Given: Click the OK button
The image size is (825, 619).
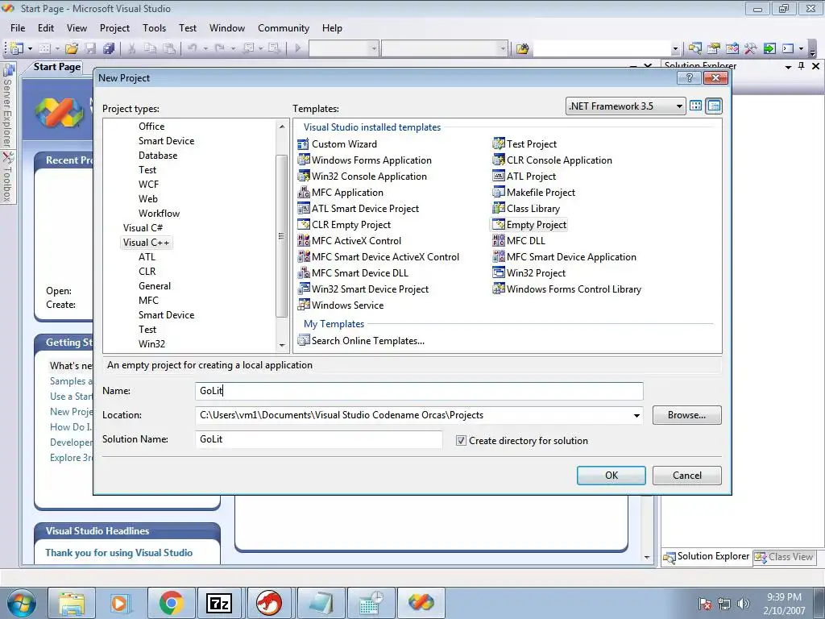Looking at the screenshot, I should click(x=611, y=476).
